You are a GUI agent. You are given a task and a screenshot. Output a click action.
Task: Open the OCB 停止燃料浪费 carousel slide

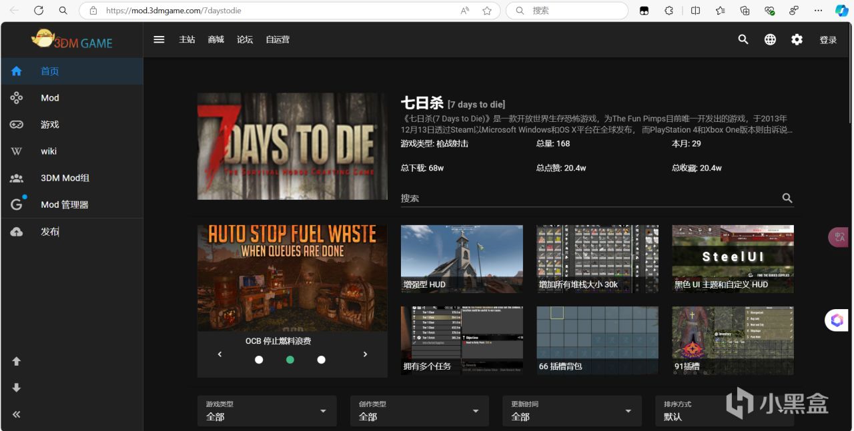click(x=292, y=278)
